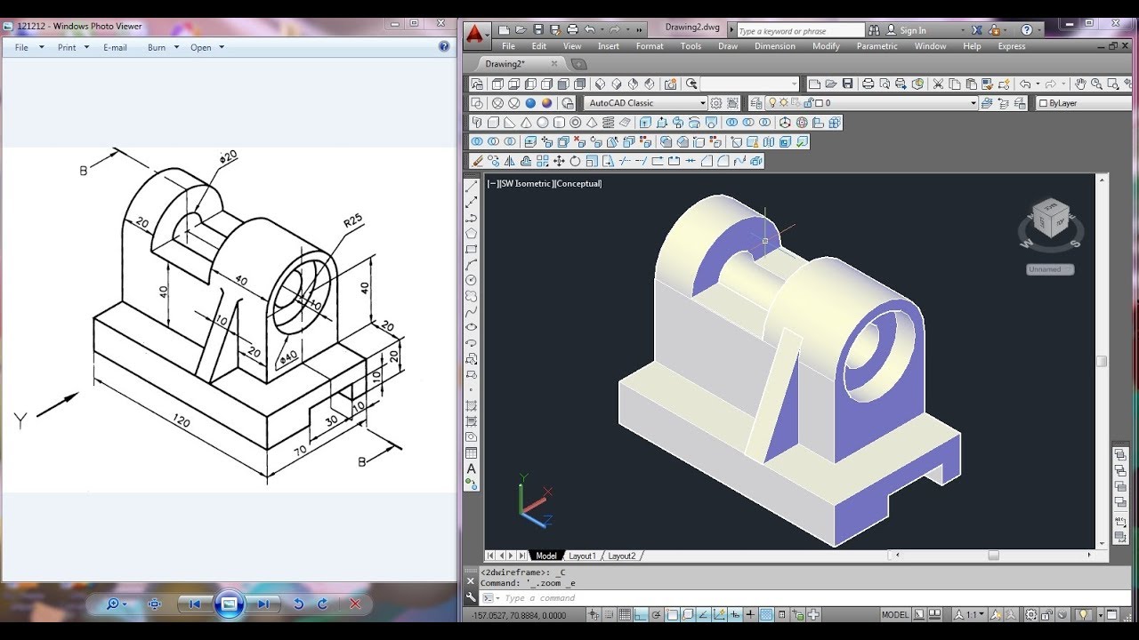
Task: Open the AutoCAD application menu red A button
Action: point(475,34)
